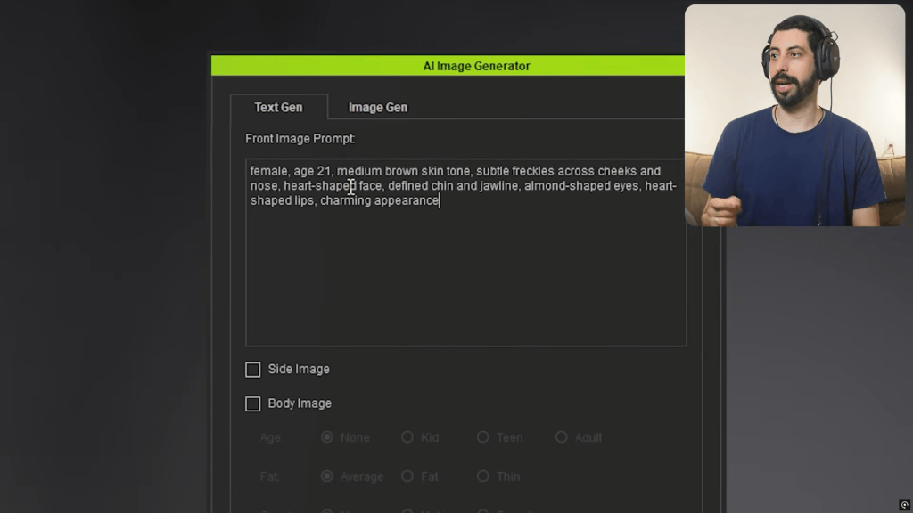Click inside the Front Image Prompt text box
The image size is (913, 513).
(465, 252)
